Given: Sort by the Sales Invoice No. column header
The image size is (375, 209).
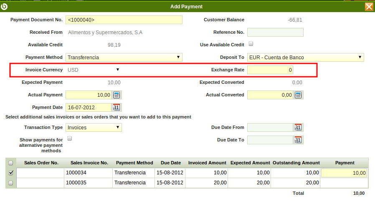Looking at the screenshot, I should click(x=89, y=163).
